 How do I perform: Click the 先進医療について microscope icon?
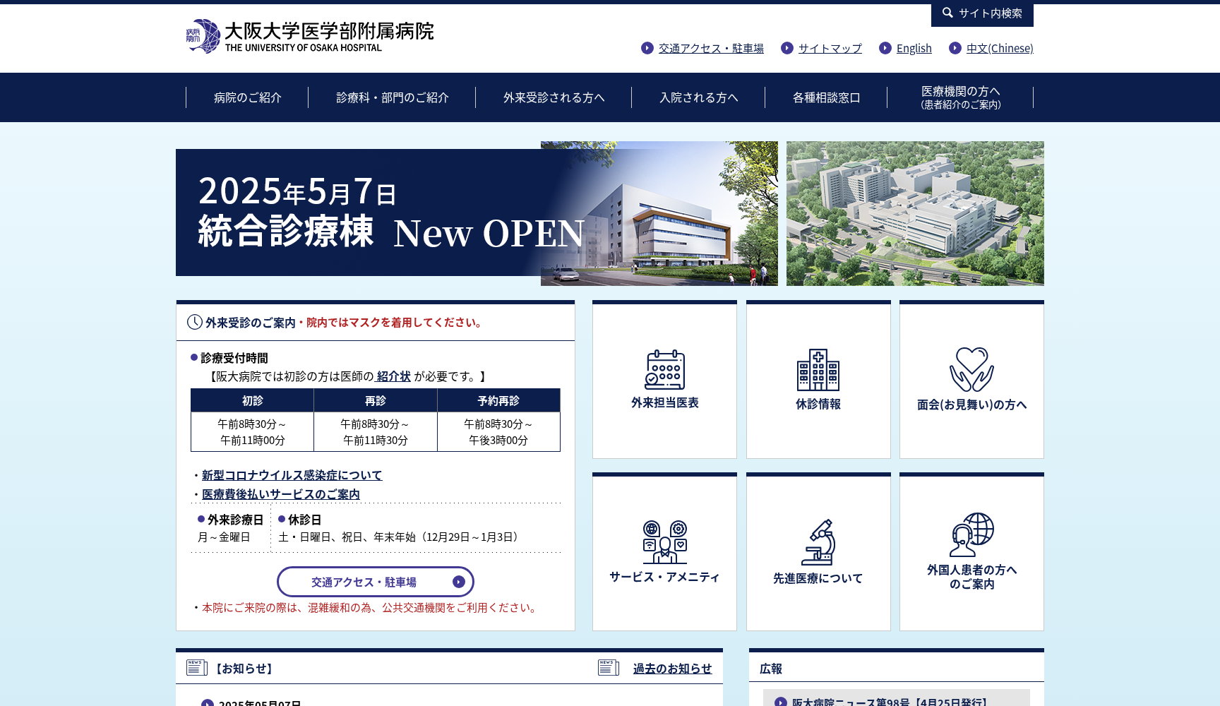click(818, 540)
